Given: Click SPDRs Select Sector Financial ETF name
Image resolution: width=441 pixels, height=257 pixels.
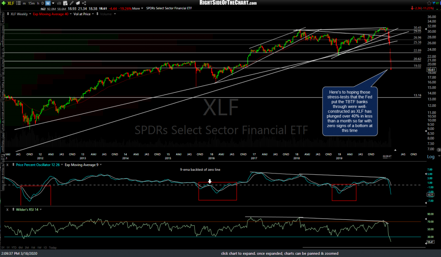Looking at the screenshot, I should [x=169, y=8].
